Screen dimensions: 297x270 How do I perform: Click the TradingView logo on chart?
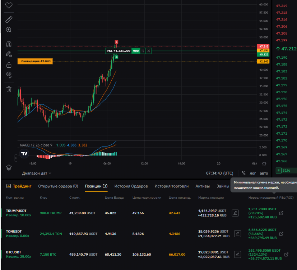pos(24,154)
